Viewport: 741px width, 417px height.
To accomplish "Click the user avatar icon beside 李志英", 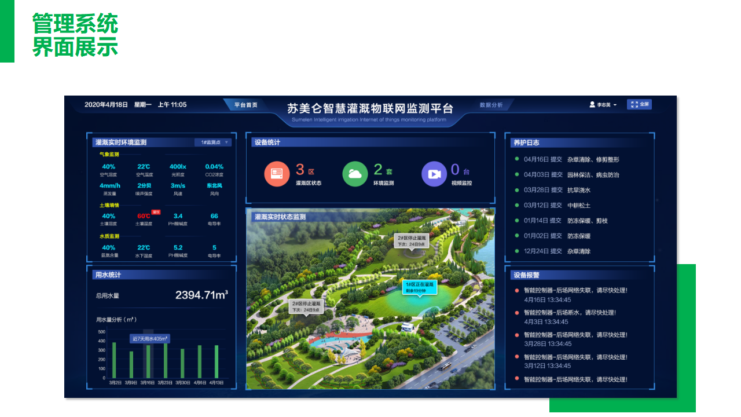I will pyautogui.click(x=592, y=105).
